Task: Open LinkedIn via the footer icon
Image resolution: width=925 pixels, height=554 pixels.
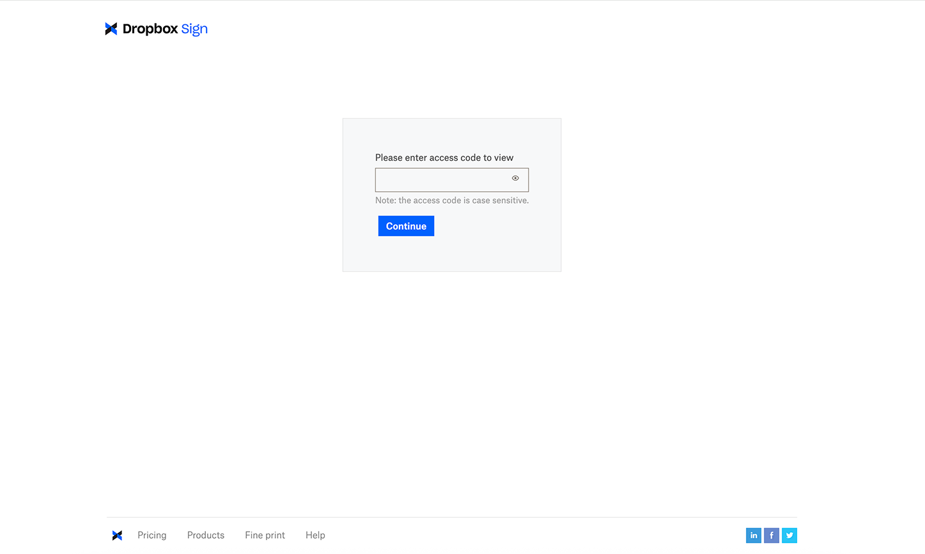Action: (753, 535)
